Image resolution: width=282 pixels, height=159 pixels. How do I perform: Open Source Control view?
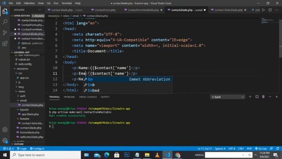(5, 33)
